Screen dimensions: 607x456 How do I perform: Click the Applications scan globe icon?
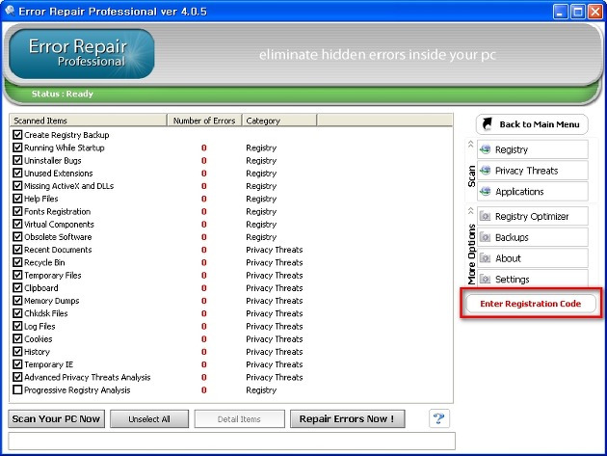485,192
